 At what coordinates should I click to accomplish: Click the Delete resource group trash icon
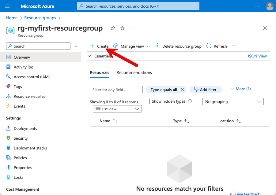coord(157,46)
